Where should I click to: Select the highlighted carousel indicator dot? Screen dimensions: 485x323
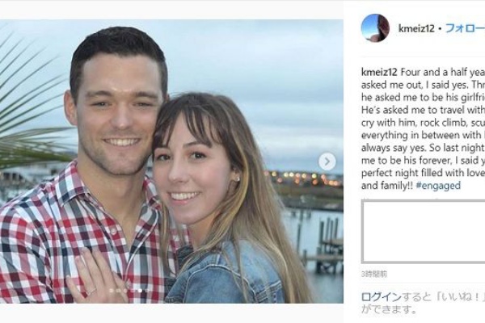click(139, 291)
